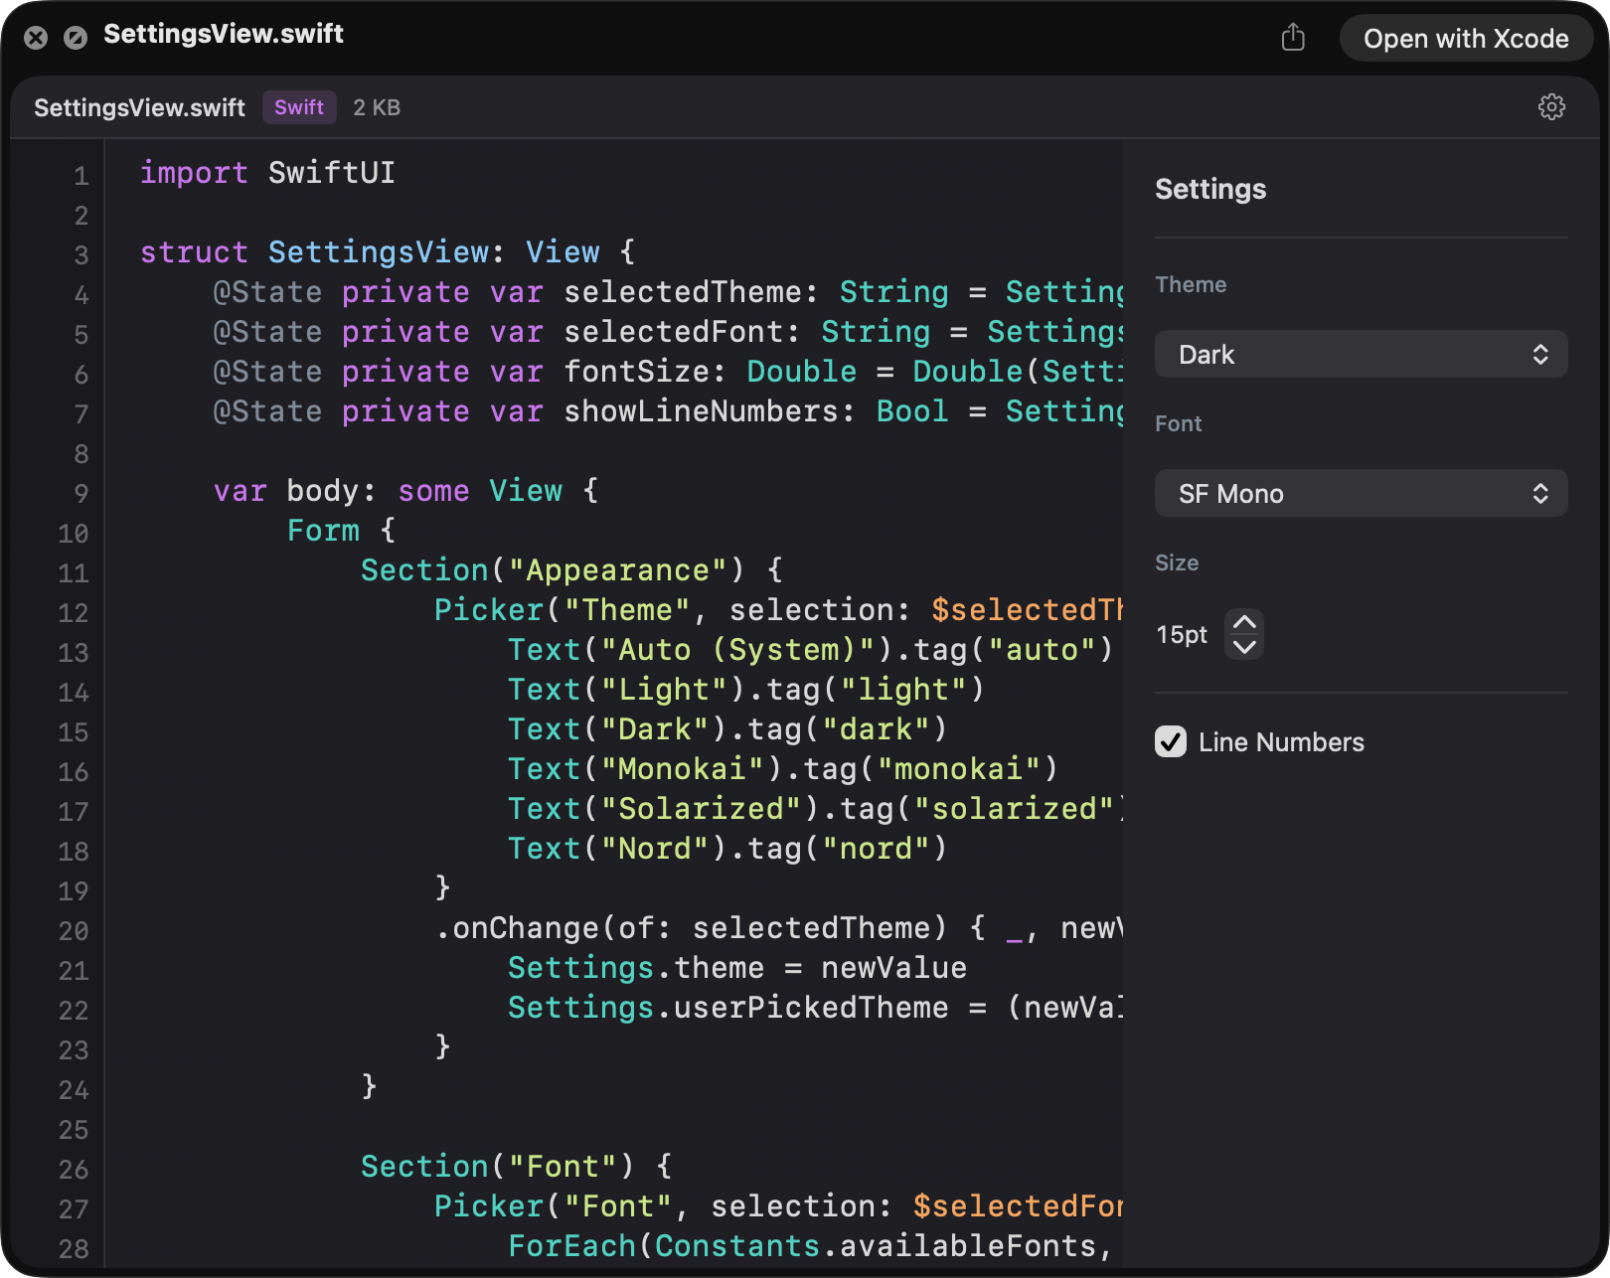Click 'Settings.theme = newValue' line

pos(737,968)
